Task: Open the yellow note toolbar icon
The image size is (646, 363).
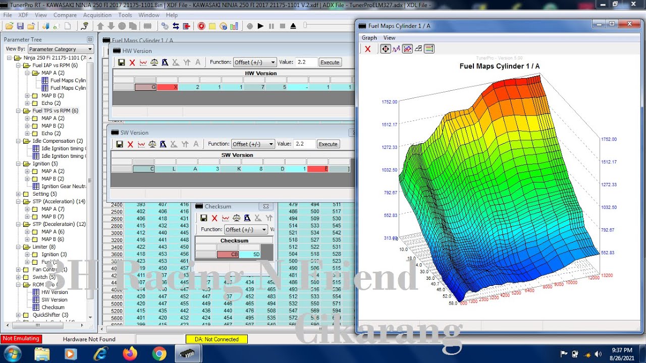Action: [x=212, y=26]
